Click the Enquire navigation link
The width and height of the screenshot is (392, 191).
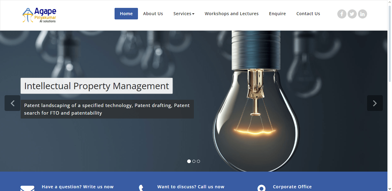[277, 14]
